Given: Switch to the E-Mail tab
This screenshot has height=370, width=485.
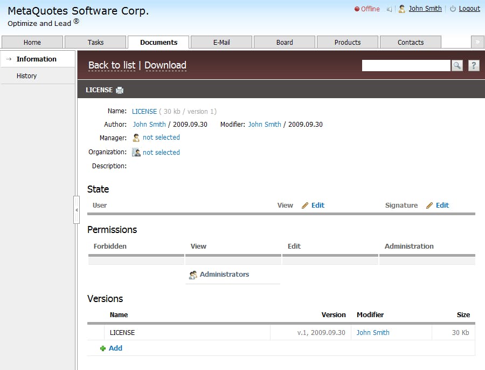Looking at the screenshot, I should pyautogui.click(x=221, y=42).
